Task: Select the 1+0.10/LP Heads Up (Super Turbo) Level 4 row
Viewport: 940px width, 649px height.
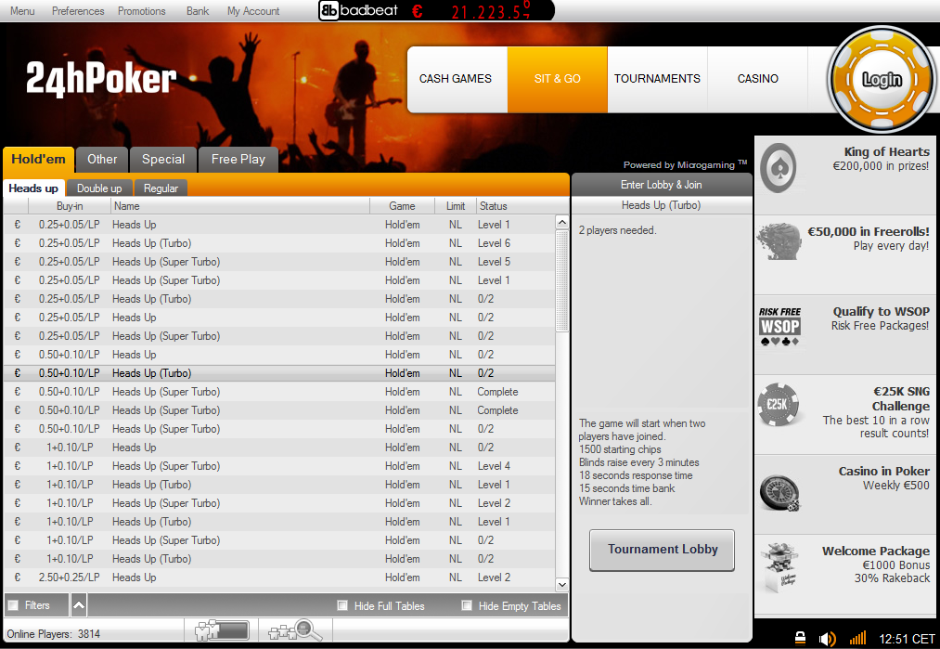Action: [x=279, y=466]
